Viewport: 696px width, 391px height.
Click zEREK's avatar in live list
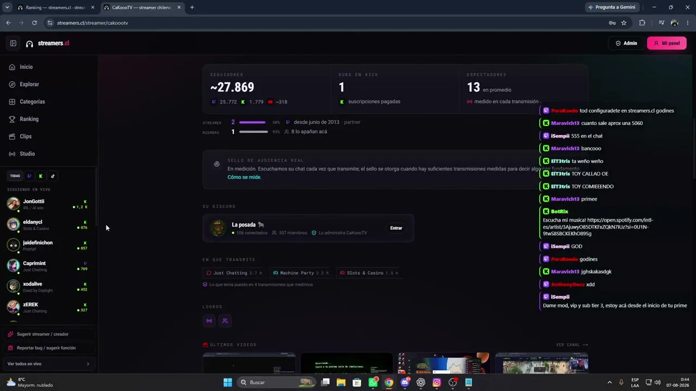click(x=13, y=307)
